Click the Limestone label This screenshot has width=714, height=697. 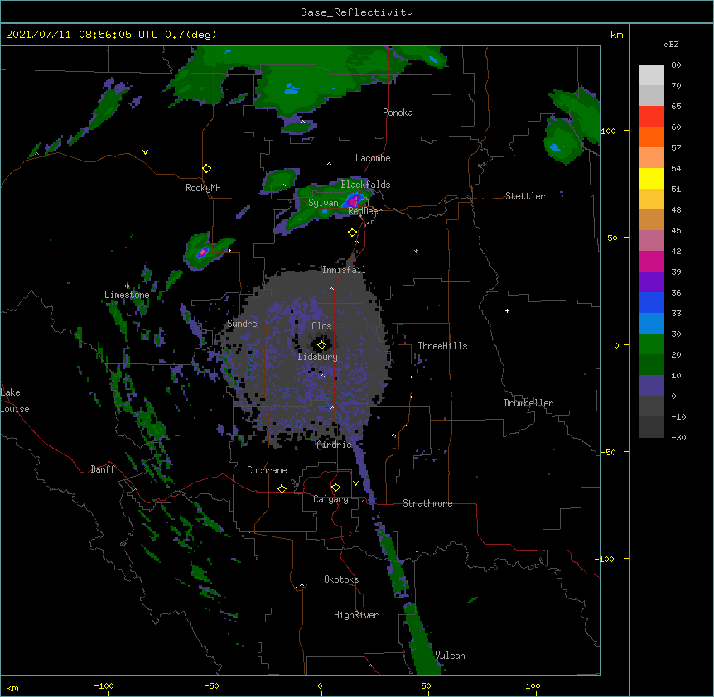coord(127,295)
